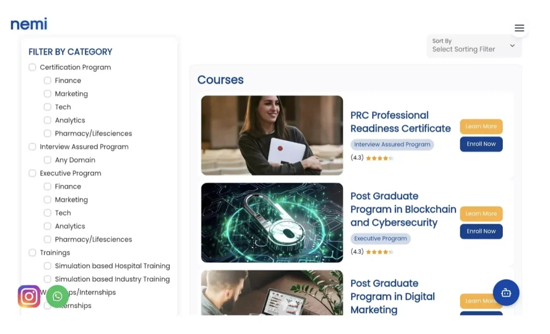Click the star rating on the PRC course
The height and width of the screenshot is (334, 550).
tap(379, 157)
